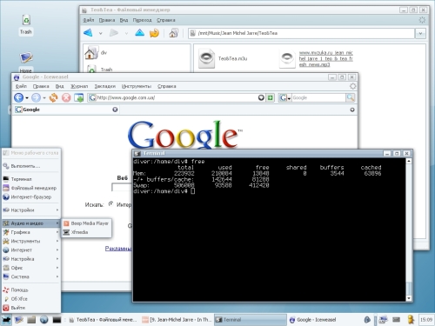Click the new tab toolbar icon in Iceweasel

(78, 97)
